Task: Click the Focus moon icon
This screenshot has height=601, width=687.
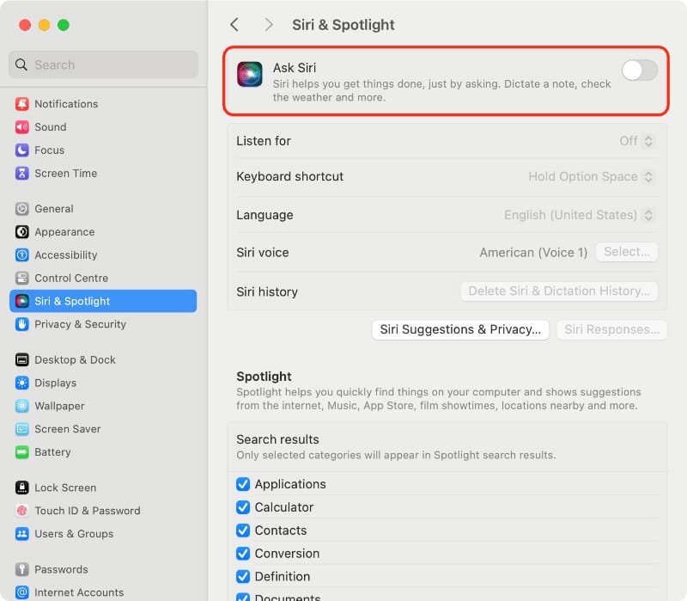Action: click(22, 150)
